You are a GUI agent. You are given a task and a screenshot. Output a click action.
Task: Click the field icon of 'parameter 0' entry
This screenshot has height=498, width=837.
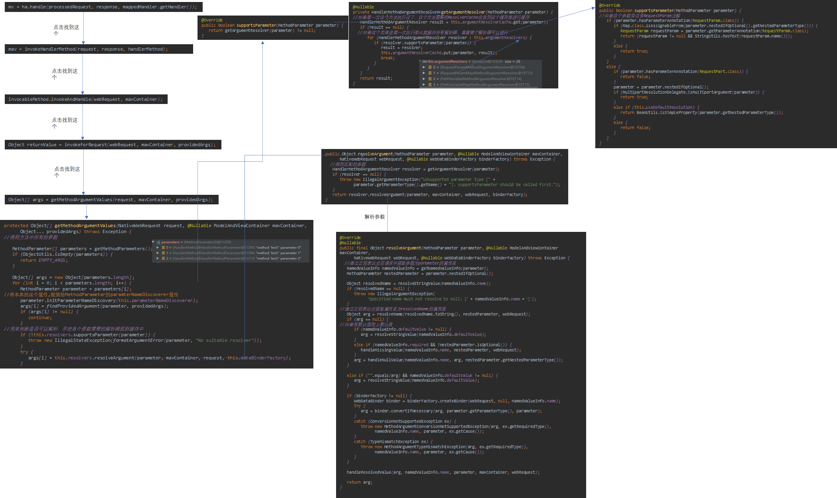click(x=163, y=247)
